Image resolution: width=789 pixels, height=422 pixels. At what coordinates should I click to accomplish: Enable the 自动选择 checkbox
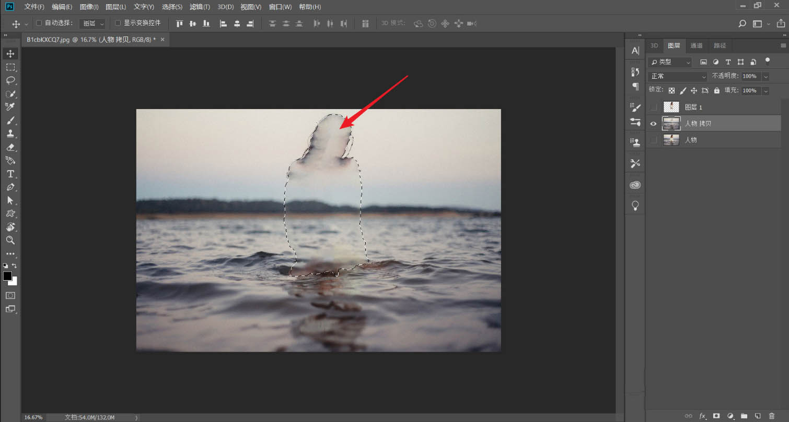[39, 23]
